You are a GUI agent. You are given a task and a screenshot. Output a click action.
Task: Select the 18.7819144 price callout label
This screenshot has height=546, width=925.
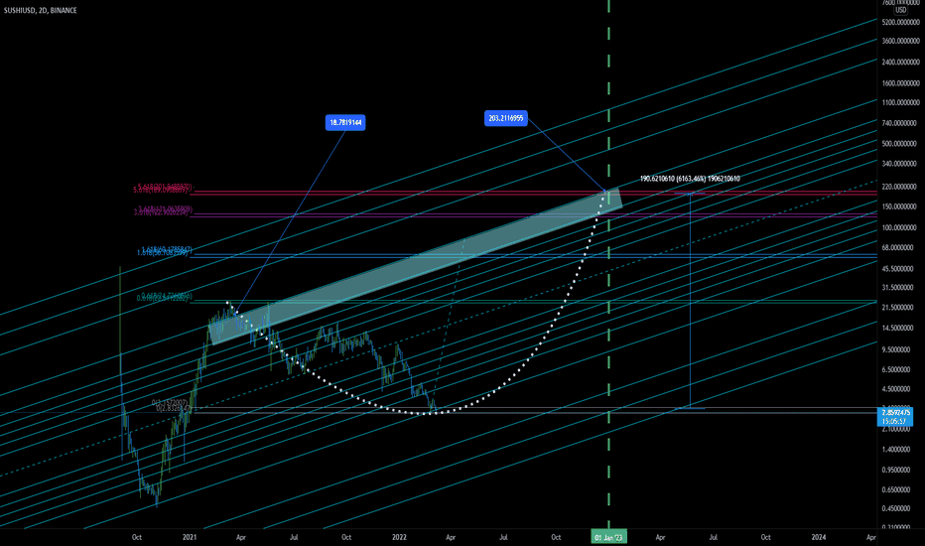345,123
